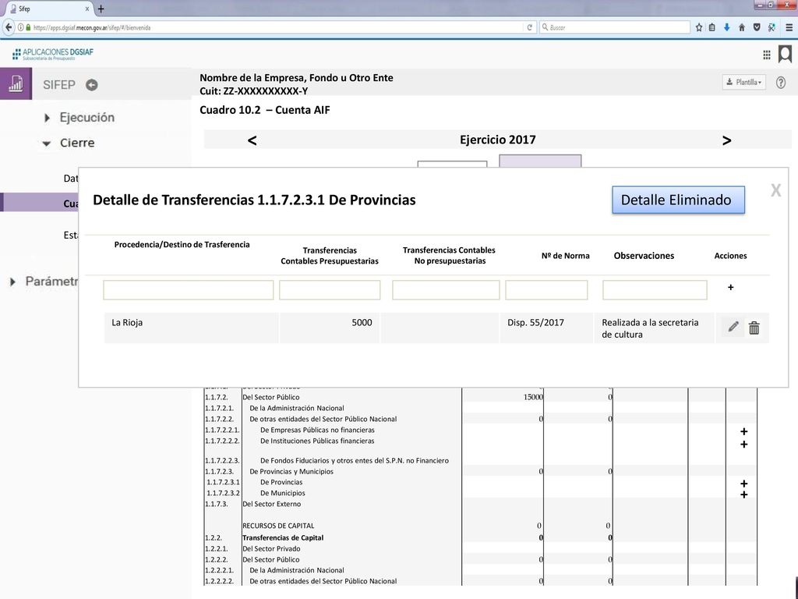The height and width of the screenshot is (599, 798).
Task: Click the Disp. 55/2017 cell
Action: 546,328
